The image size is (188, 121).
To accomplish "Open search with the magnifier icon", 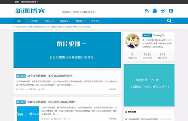I will 169,21.
